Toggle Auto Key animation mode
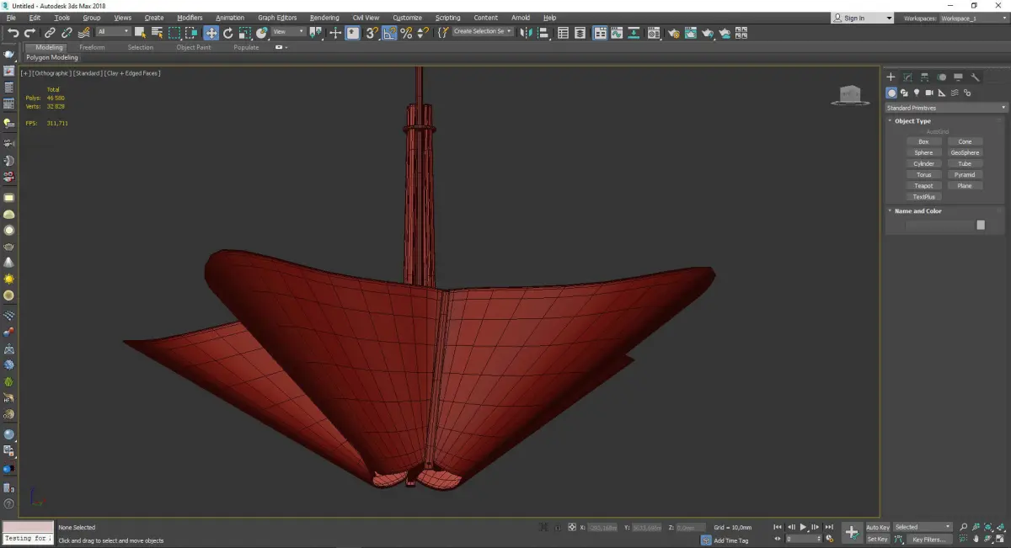The image size is (1011, 548). [x=878, y=527]
